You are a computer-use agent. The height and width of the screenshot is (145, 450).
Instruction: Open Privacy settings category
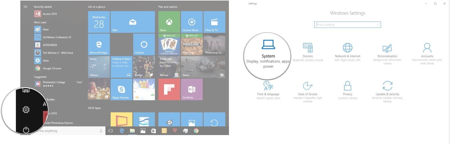(348, 90)
